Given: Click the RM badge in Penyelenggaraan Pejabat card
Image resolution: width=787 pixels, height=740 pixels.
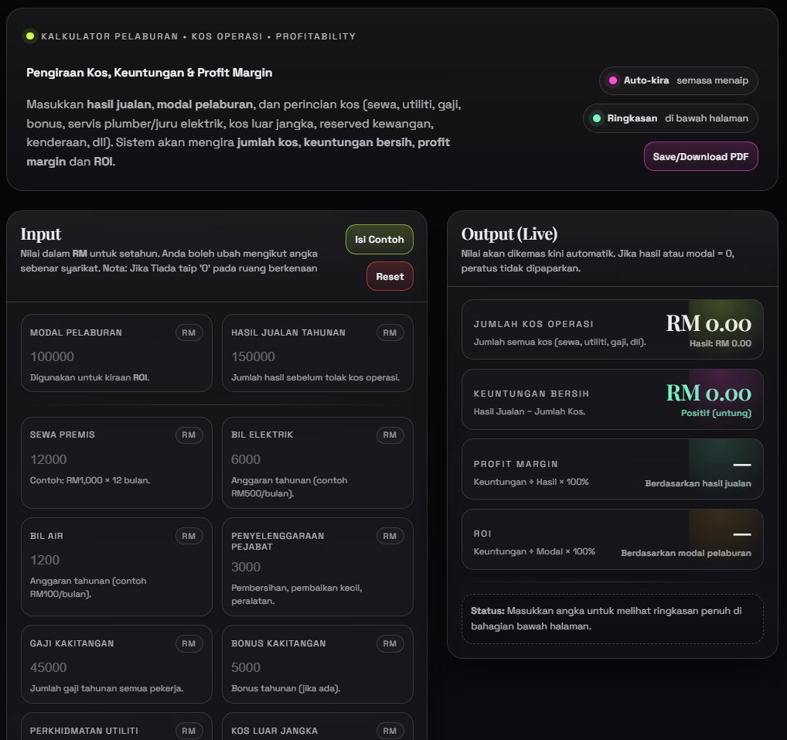Looking at the screenshot, I should tap(390, 536).
